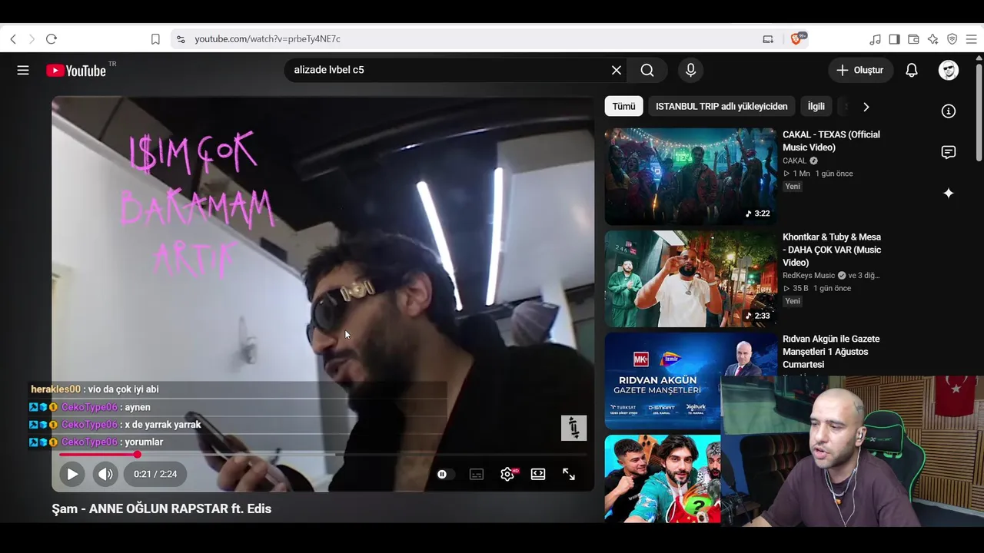Select the ISTANBUL TRIP adlı yükleyiciden chip

pos(722,107)
